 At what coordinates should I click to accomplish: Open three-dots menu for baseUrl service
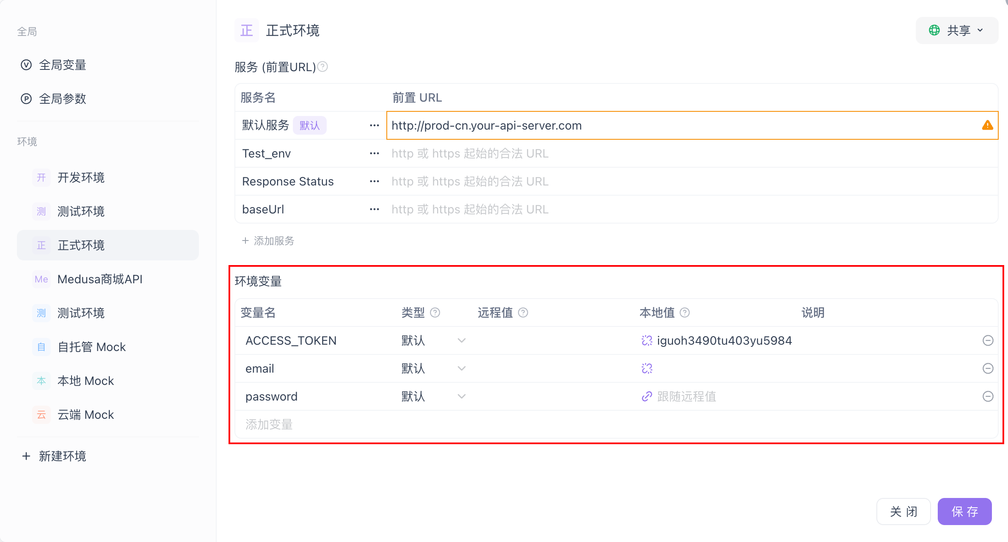tap(374, 209)
